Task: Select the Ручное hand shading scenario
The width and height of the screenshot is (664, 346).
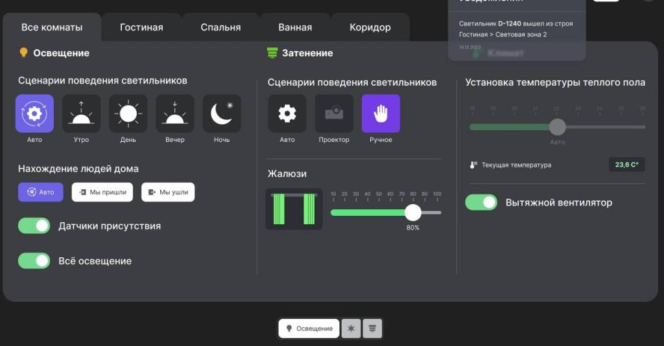Action: (x=381, y=113)
